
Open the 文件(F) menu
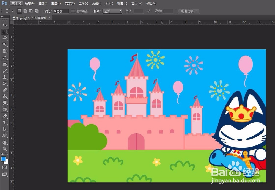[16, 3]
